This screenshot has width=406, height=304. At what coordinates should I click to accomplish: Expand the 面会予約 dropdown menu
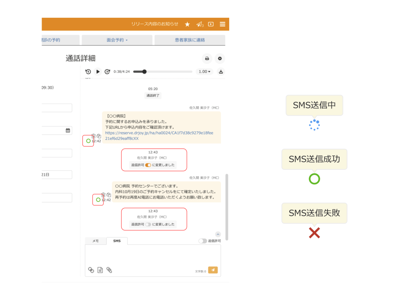coord(117,40)
